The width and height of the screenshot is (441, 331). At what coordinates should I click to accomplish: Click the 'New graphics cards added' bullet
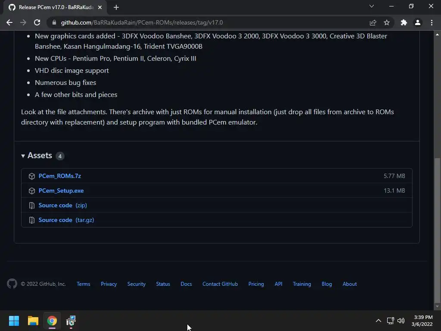click(211, 41)
